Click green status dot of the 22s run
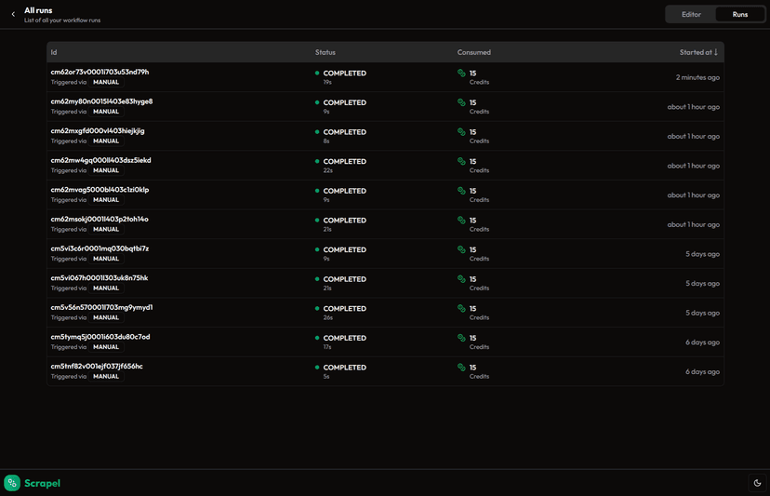 [317, 161]
